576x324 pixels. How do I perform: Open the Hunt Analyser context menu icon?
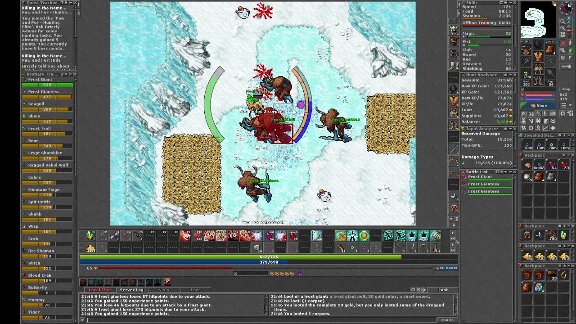(505, 75)
